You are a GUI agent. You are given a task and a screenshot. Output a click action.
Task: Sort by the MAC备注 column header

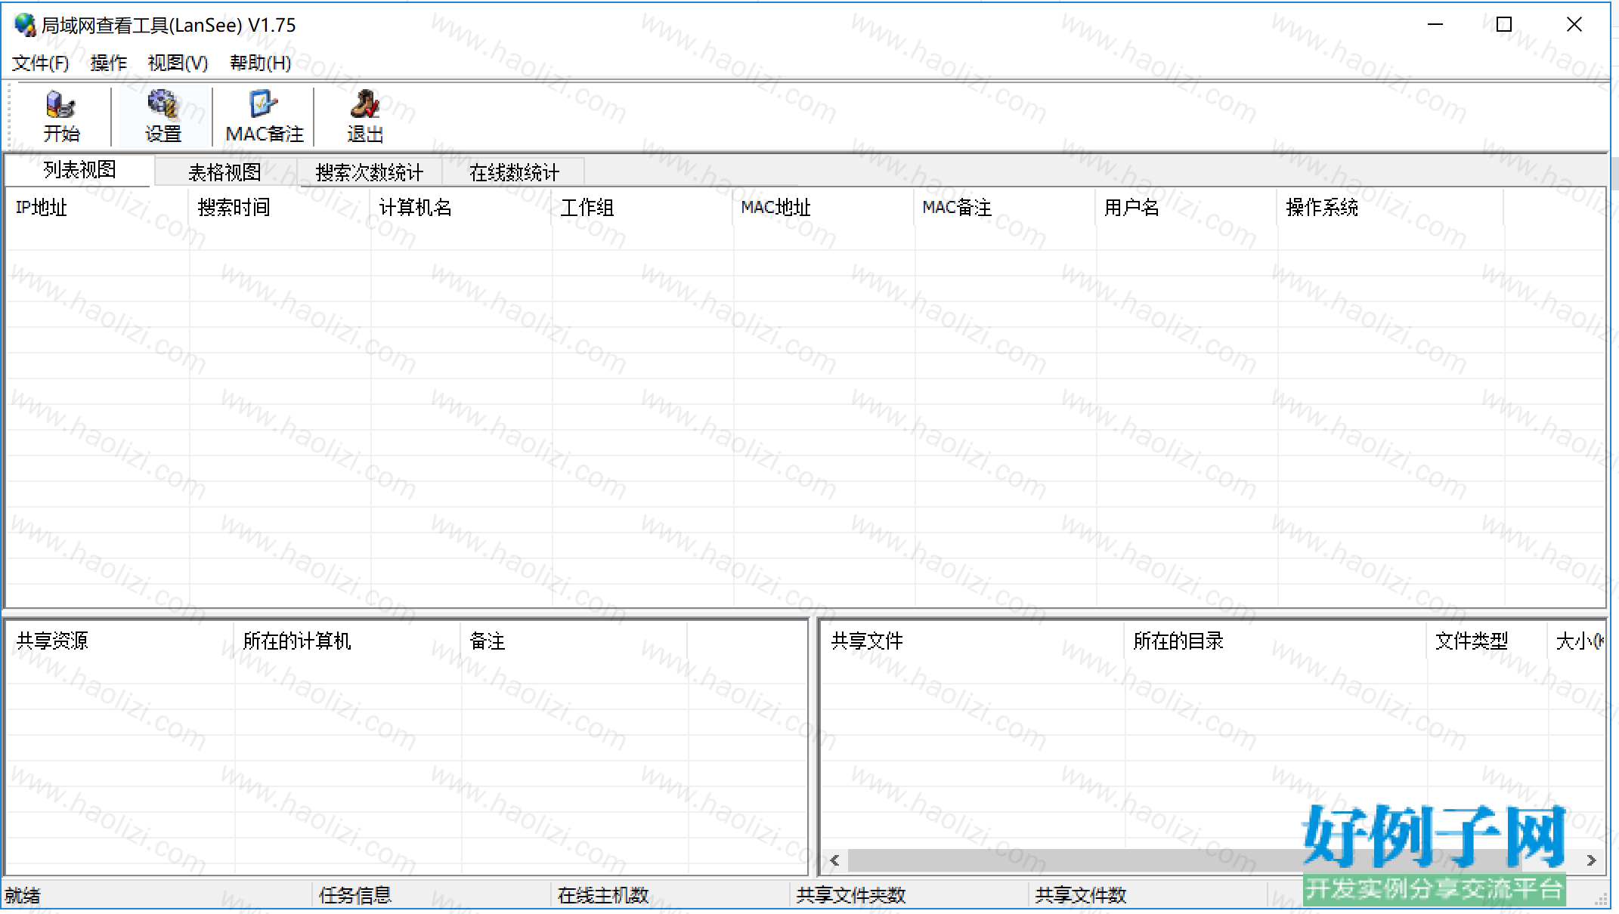pyautogui.click(x=1005, y=208)
